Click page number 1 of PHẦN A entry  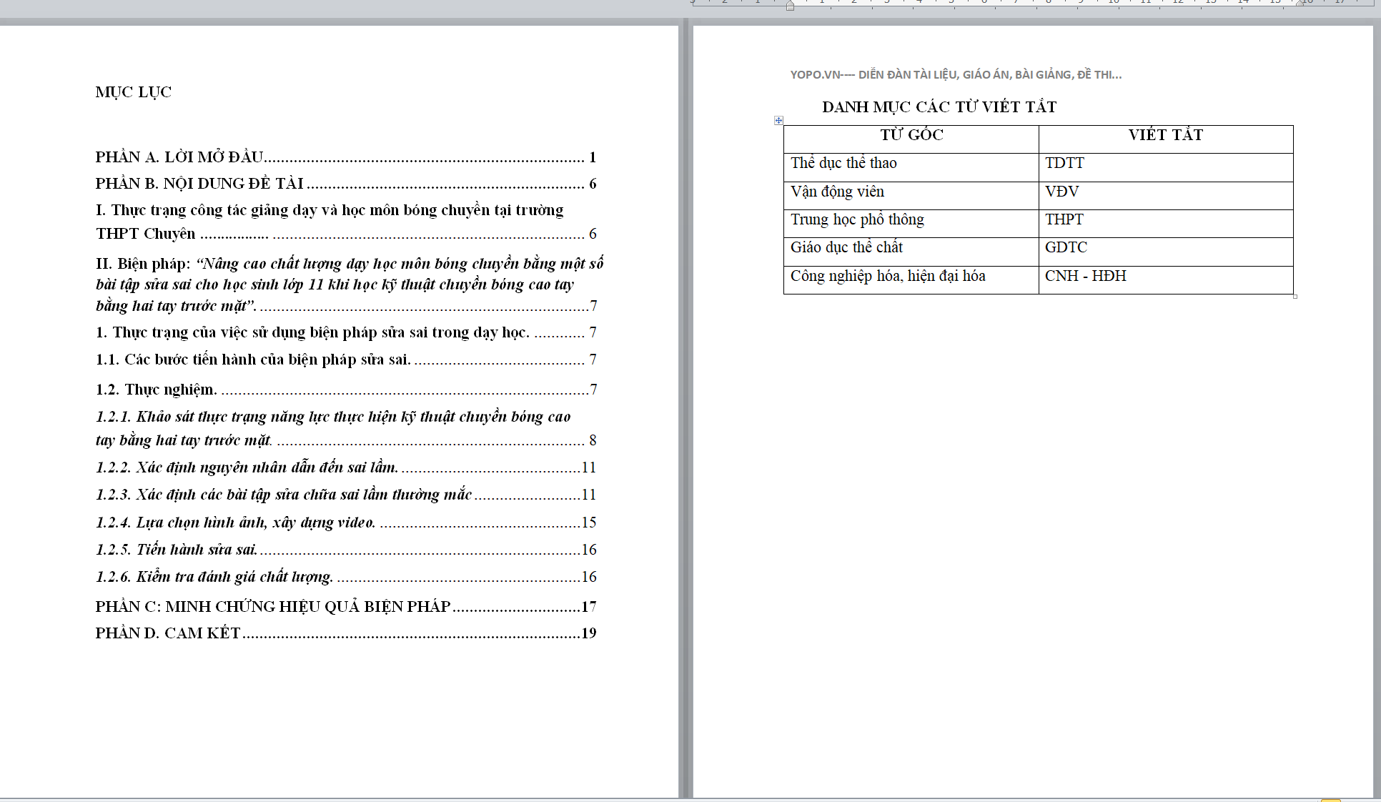pyautogui.click(x=593, y=157)
